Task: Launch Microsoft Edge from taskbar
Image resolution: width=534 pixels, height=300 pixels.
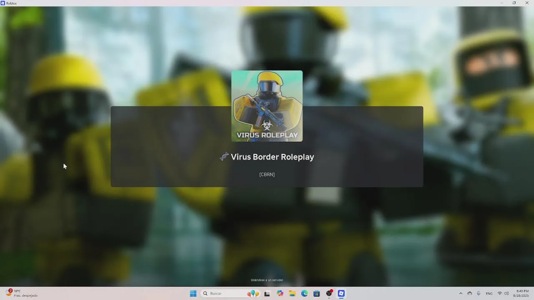Action: [x=305, y=293]
